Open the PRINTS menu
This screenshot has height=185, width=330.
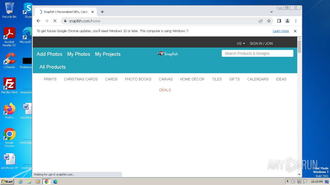click(x=50, y=79)
